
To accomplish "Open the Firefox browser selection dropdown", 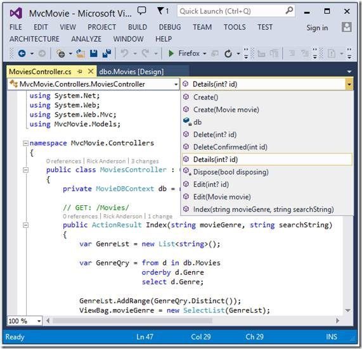I will coord(205,54).
